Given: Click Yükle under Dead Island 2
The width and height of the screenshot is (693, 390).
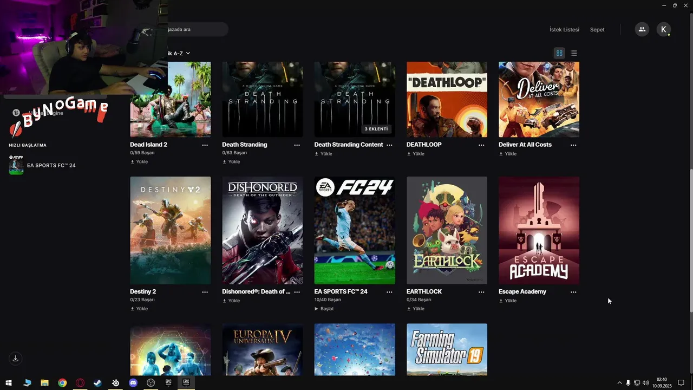Looking at the screenshot, I should click(139, 162).
